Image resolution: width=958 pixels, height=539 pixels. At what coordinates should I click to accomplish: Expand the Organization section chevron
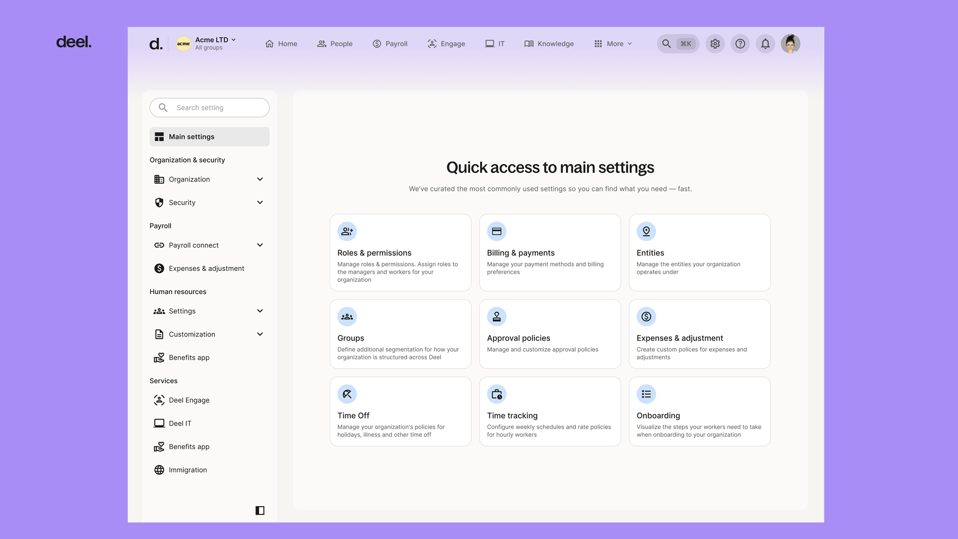[260, 179]
